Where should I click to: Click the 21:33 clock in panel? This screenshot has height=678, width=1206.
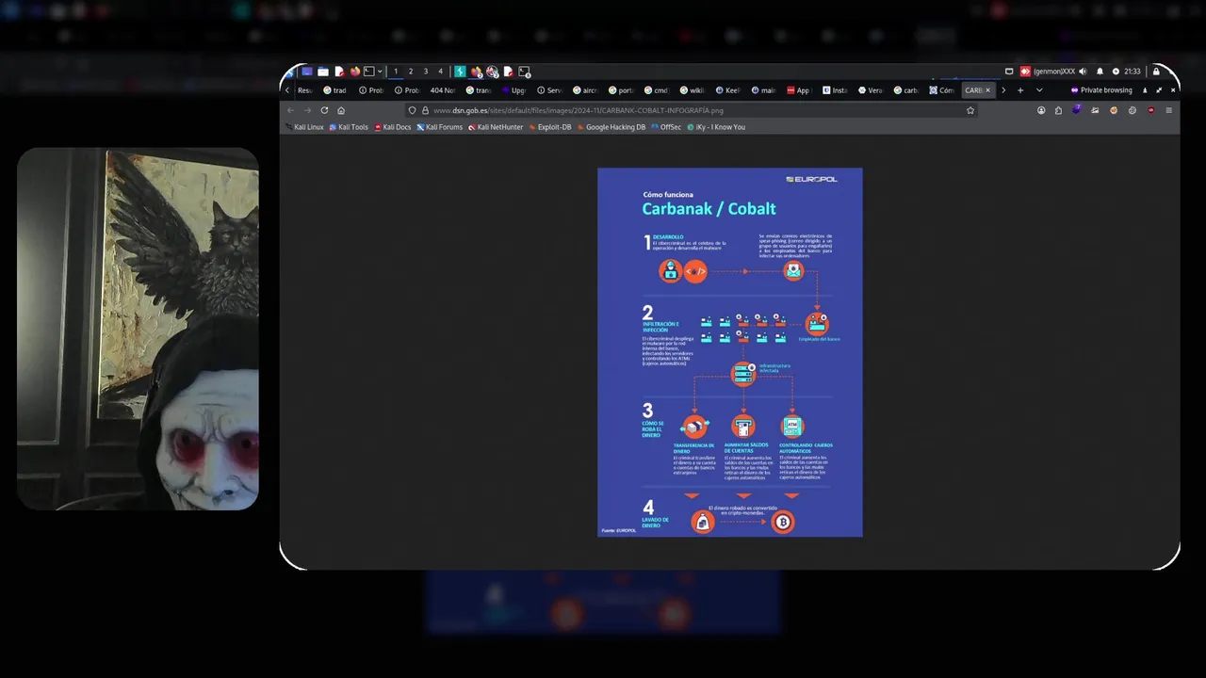[x=1133, y=72]
